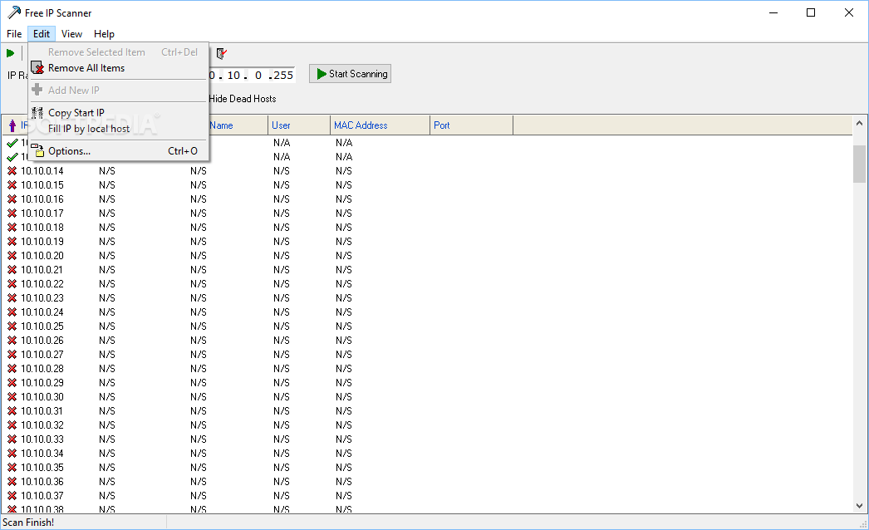The width and height of the screenshot is (869, 530).
Task: Click the red X icon for 10.10.0.24
Action: (12, 312)
